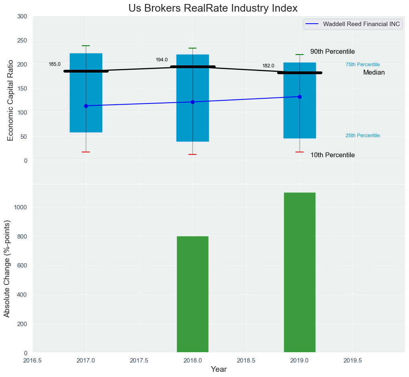Click the 182.0 median value label

tap(268, 66)
